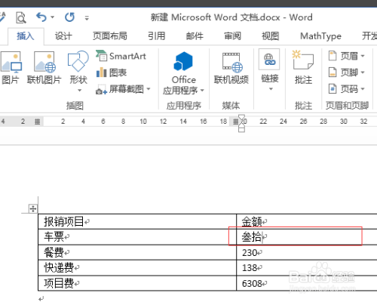The height and width of the screenshot is (302, 377).
Task: Click the 金额 header cell
Action: (307, 221)
